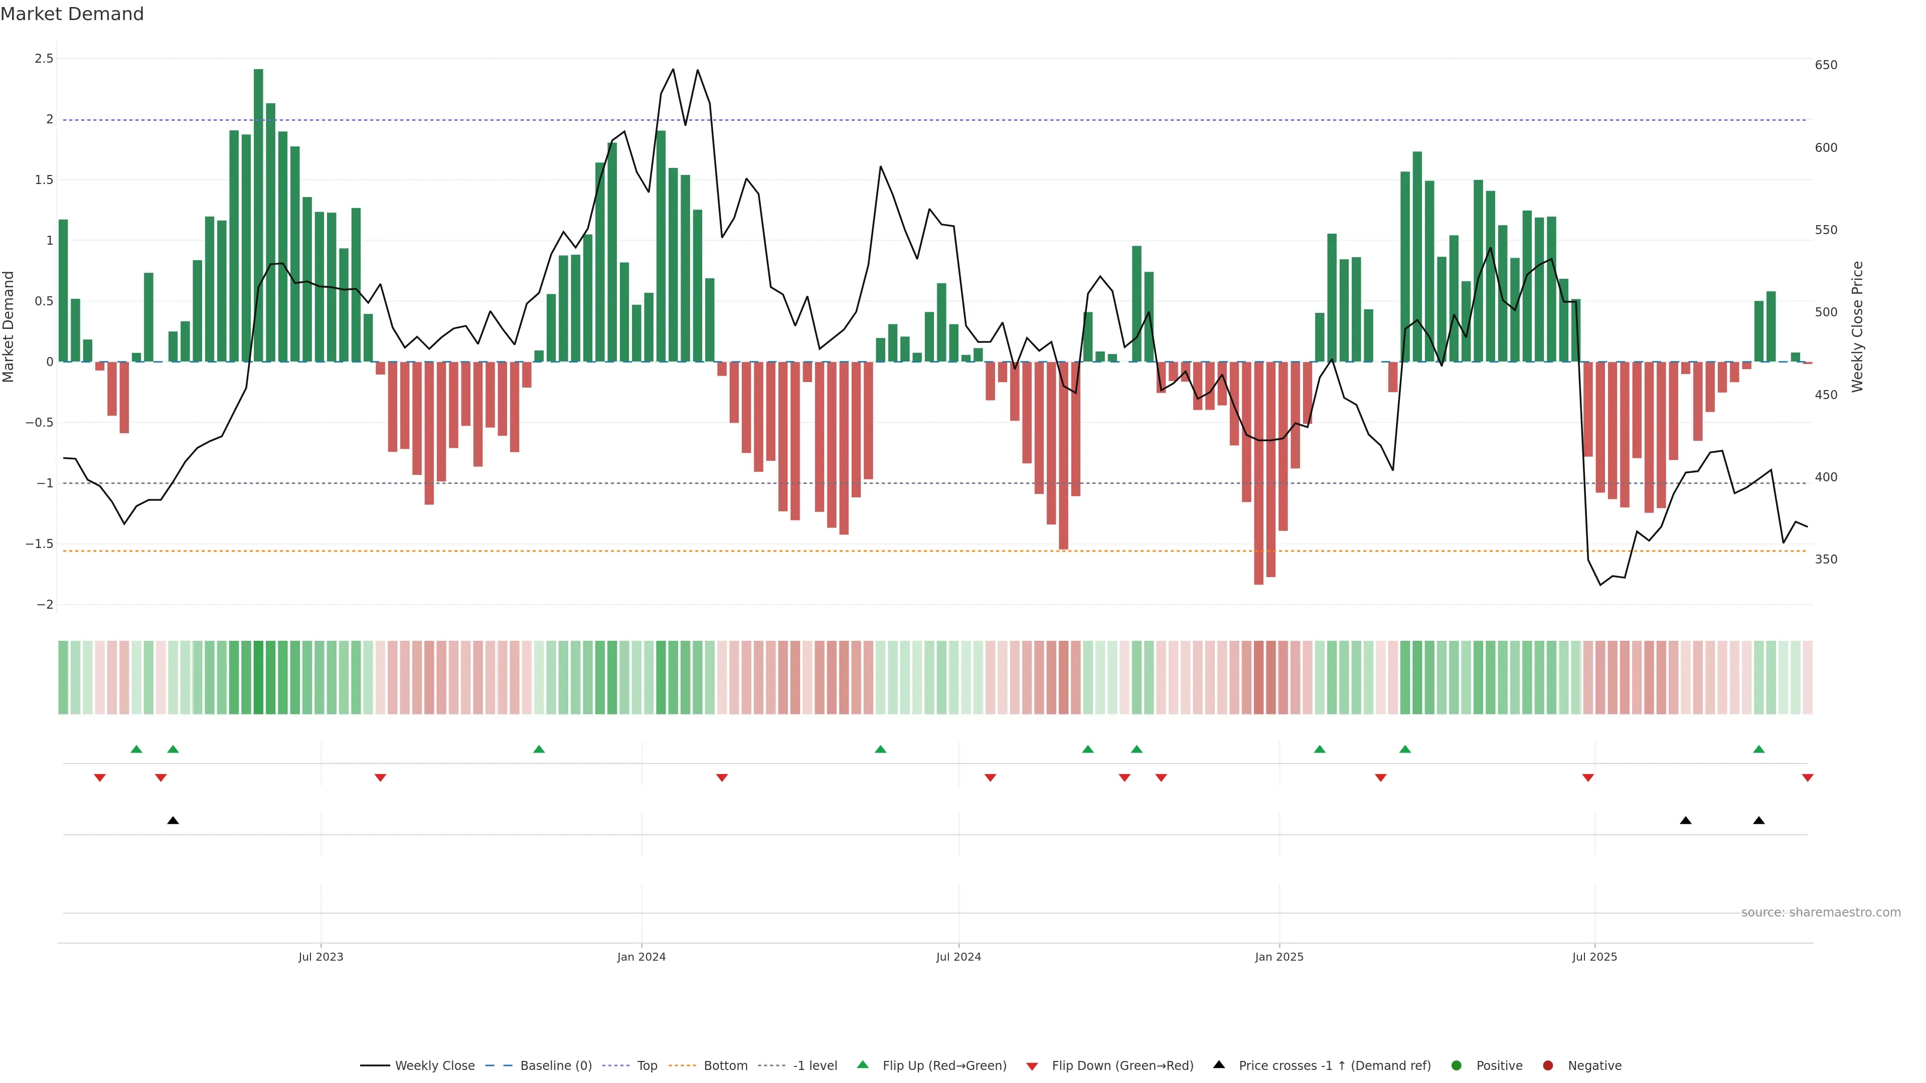Click the Weekly Close Price axis title
The height and width of the screenshot is (1083, 1926).
coord(1857,326)
